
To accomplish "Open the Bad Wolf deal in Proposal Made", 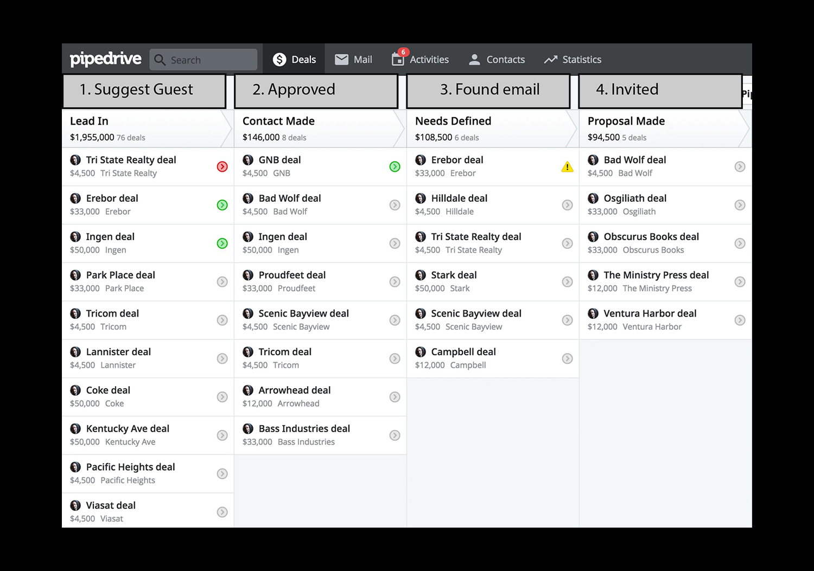I will tap(666, 166).
